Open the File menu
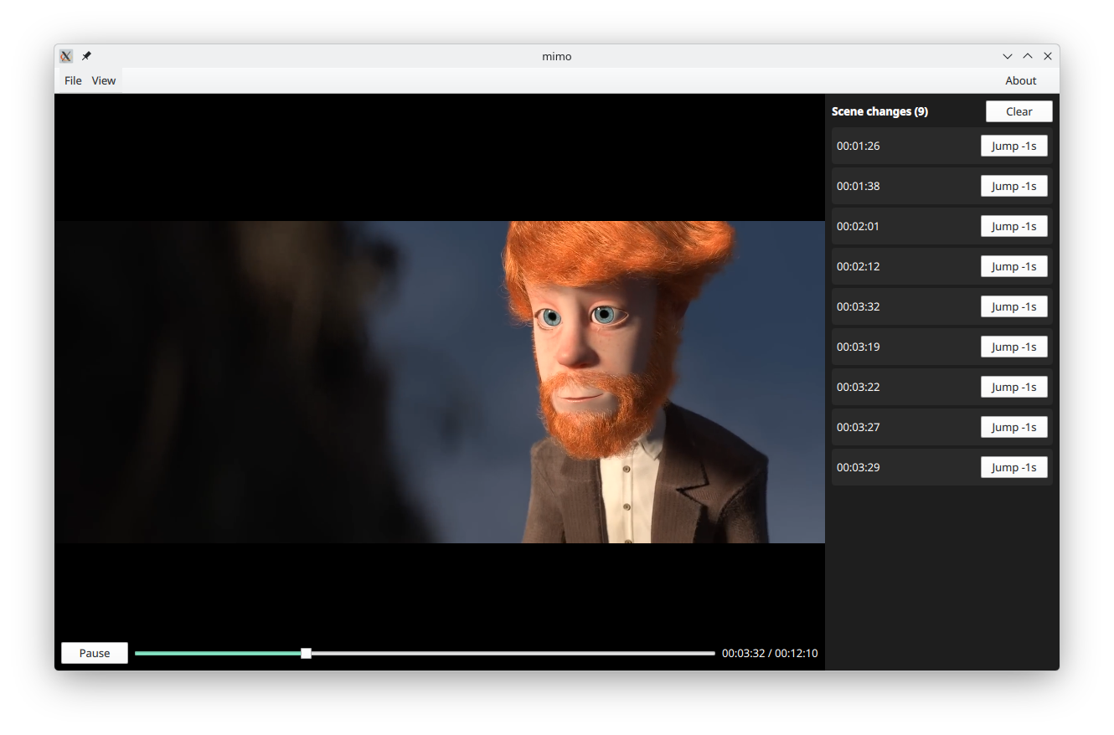The image size is (1114, 735). tap(73, 80)
